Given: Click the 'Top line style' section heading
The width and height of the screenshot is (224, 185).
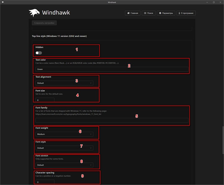Looking at the screenshot, I should (59, 36).
